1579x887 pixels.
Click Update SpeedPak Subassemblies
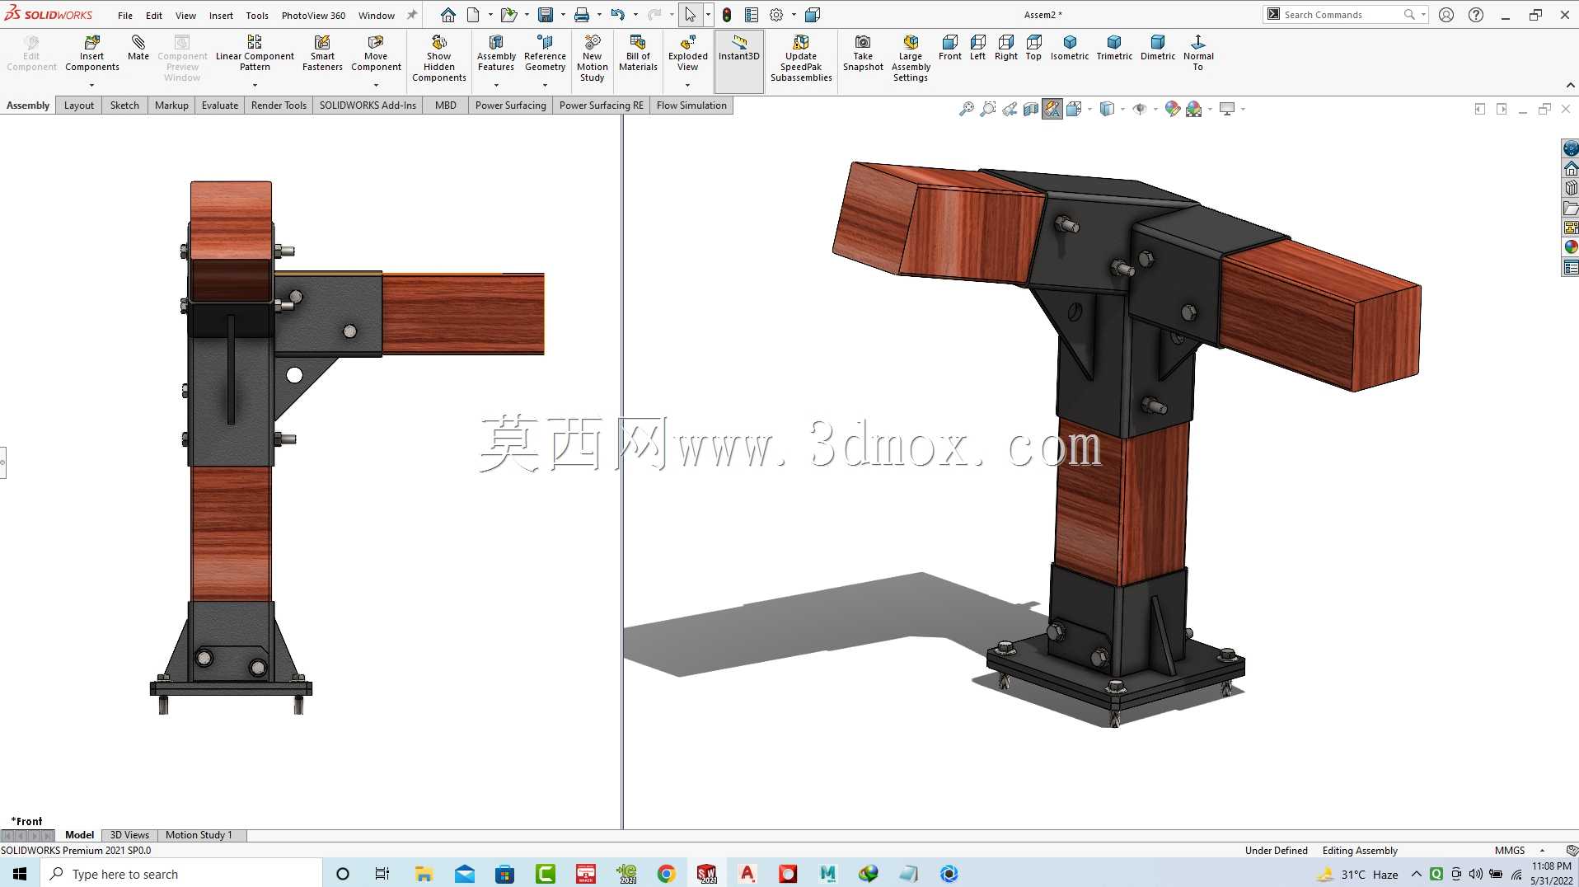tap(801, 59)
